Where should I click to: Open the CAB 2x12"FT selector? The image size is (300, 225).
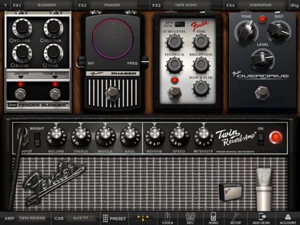(81, 218)
